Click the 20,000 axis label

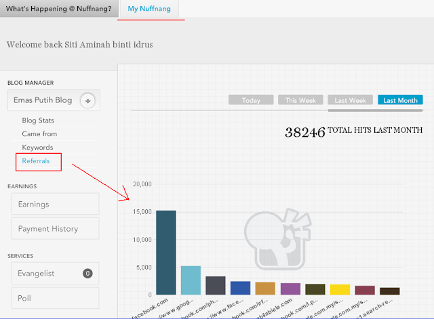pos(142,184)
